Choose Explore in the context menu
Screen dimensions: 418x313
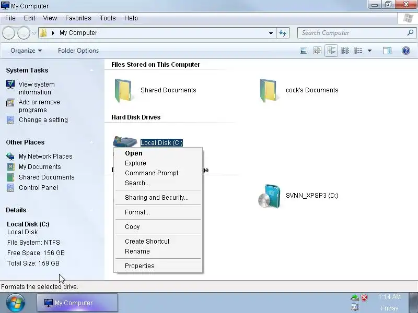point(158,163)
